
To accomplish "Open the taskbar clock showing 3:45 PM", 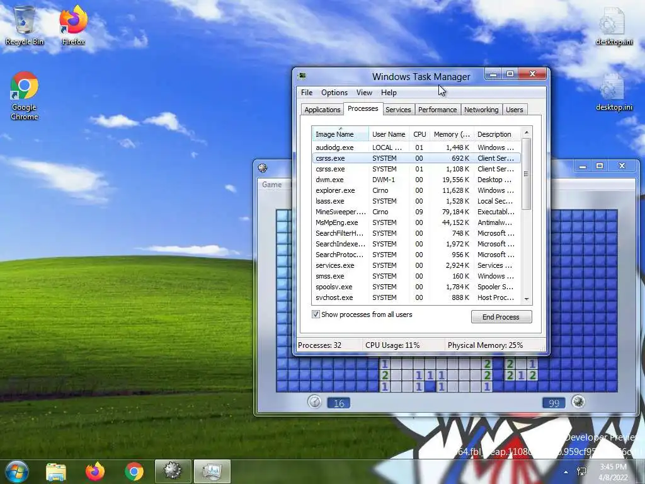I will 614,472.
